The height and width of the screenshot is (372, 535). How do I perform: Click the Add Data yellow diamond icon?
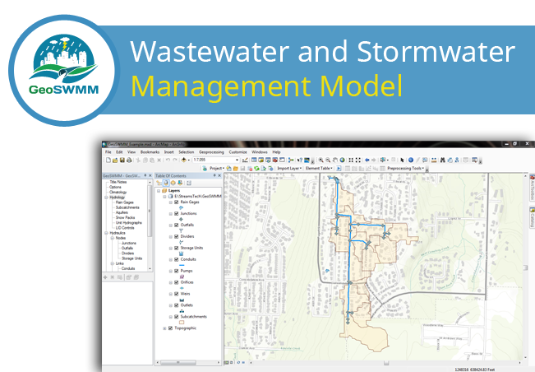click(x=183, y=160)
